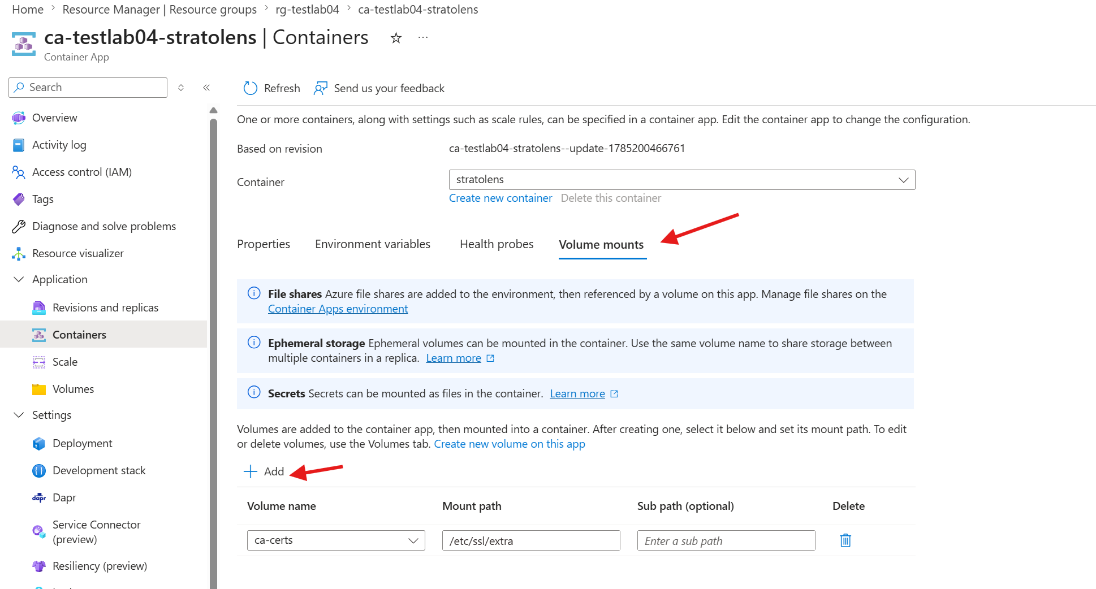Screen dimensions: 1096x589
Task: Click the Deployment cube icon
Action: [x=39, y=444]
